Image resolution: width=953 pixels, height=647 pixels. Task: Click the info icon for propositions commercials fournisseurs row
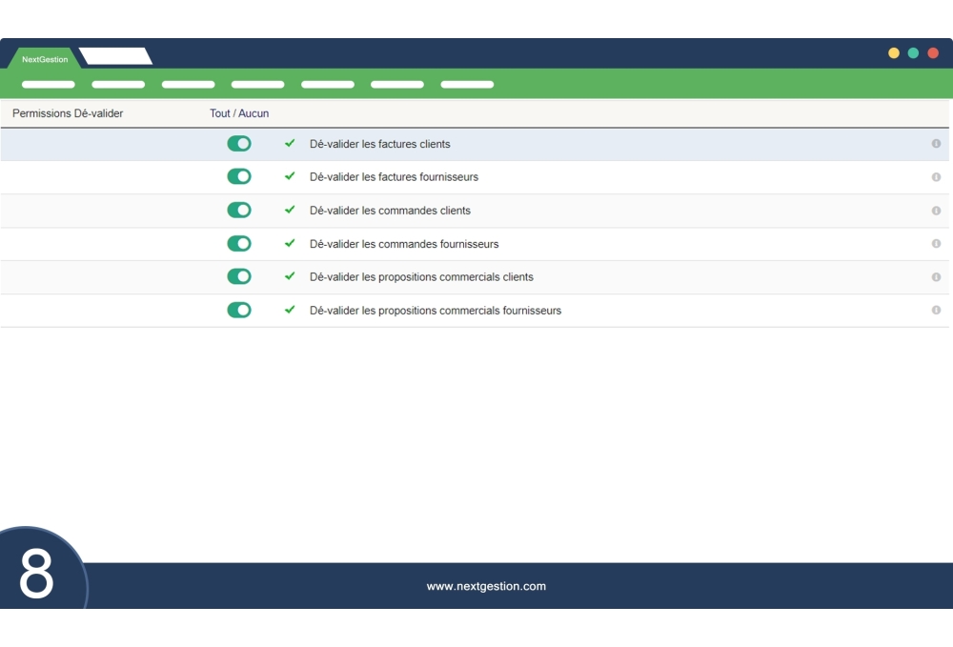[x=936, y=310]
